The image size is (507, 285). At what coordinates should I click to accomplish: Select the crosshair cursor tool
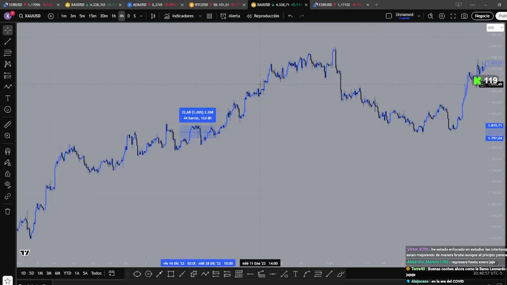pyautogui.click(x=8, y=30)
